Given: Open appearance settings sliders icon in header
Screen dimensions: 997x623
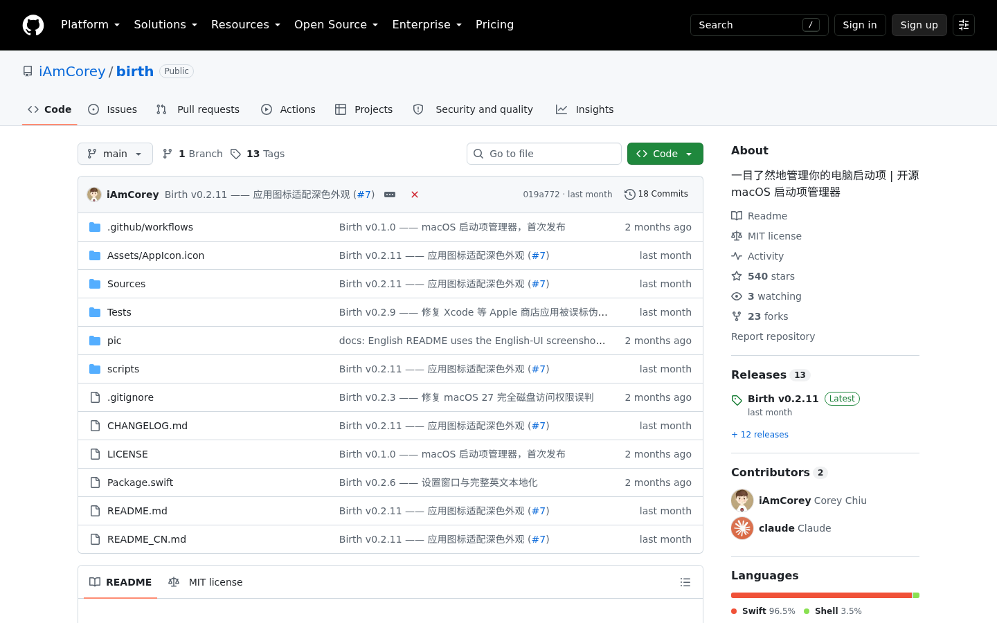Looking at the screenshot, I should [x=964, y=25].
